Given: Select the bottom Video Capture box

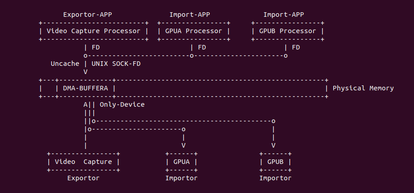Looking at the screenshot, I should 83,162.
